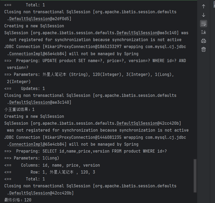The image size is (215, 203).
Task: Click the 'Total: 1' line below the Row line
Action: coord(24,179)
